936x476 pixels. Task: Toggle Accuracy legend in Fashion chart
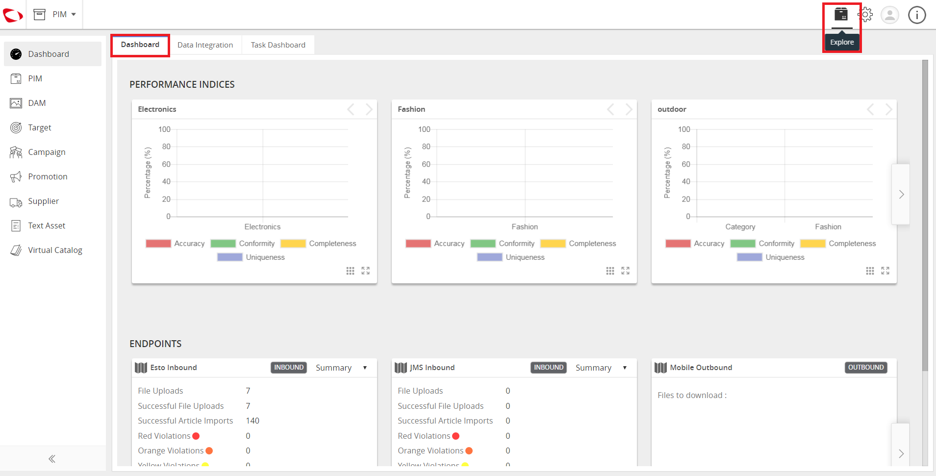435,244
